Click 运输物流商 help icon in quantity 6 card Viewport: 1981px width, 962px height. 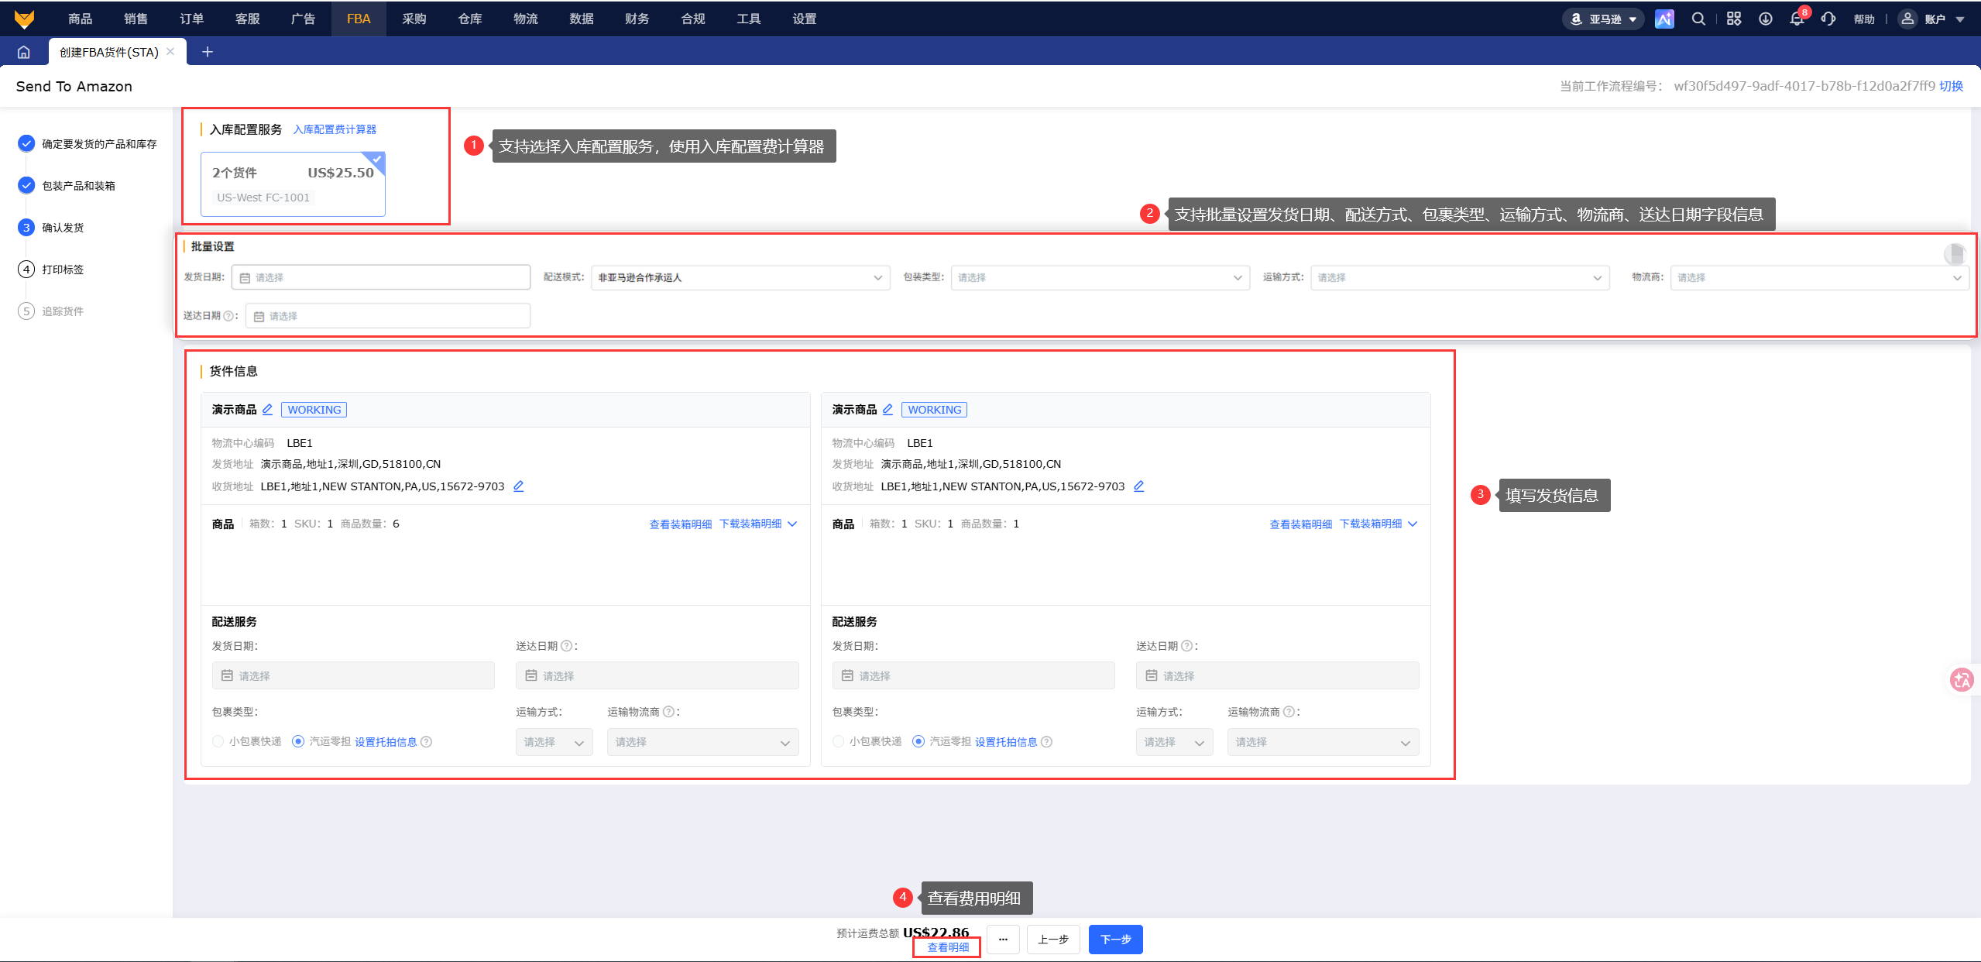coord(669,712)
